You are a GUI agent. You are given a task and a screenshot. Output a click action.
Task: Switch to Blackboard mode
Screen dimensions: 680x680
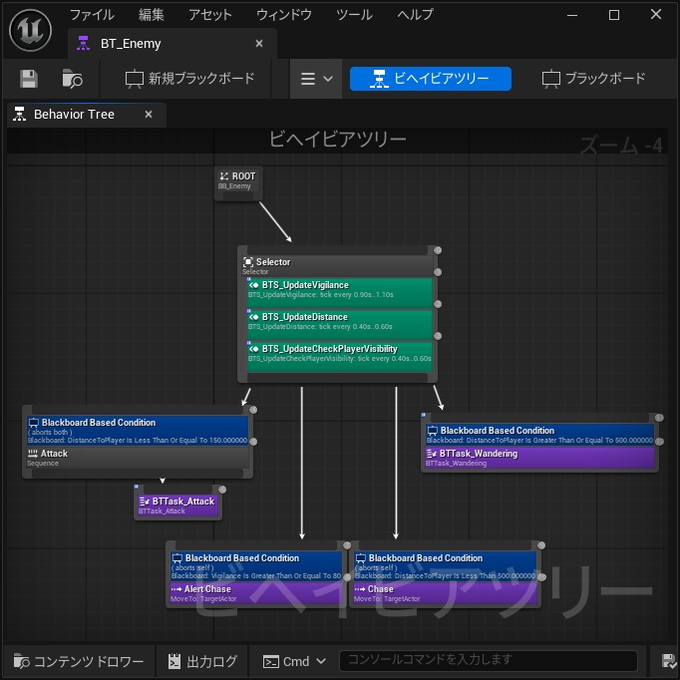(593, 79)
